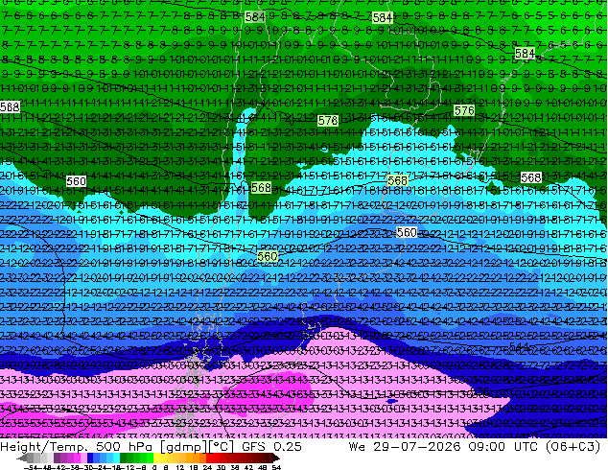Click the date '29-07-2026' text
This screenshot has height=470, width=608.
pyautogui.click(x=417, y=447)
